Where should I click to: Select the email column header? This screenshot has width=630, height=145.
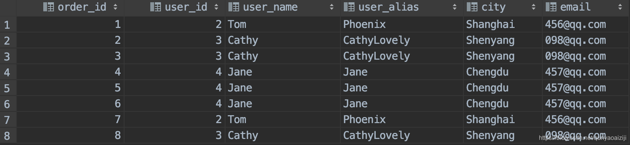(586, 8)
